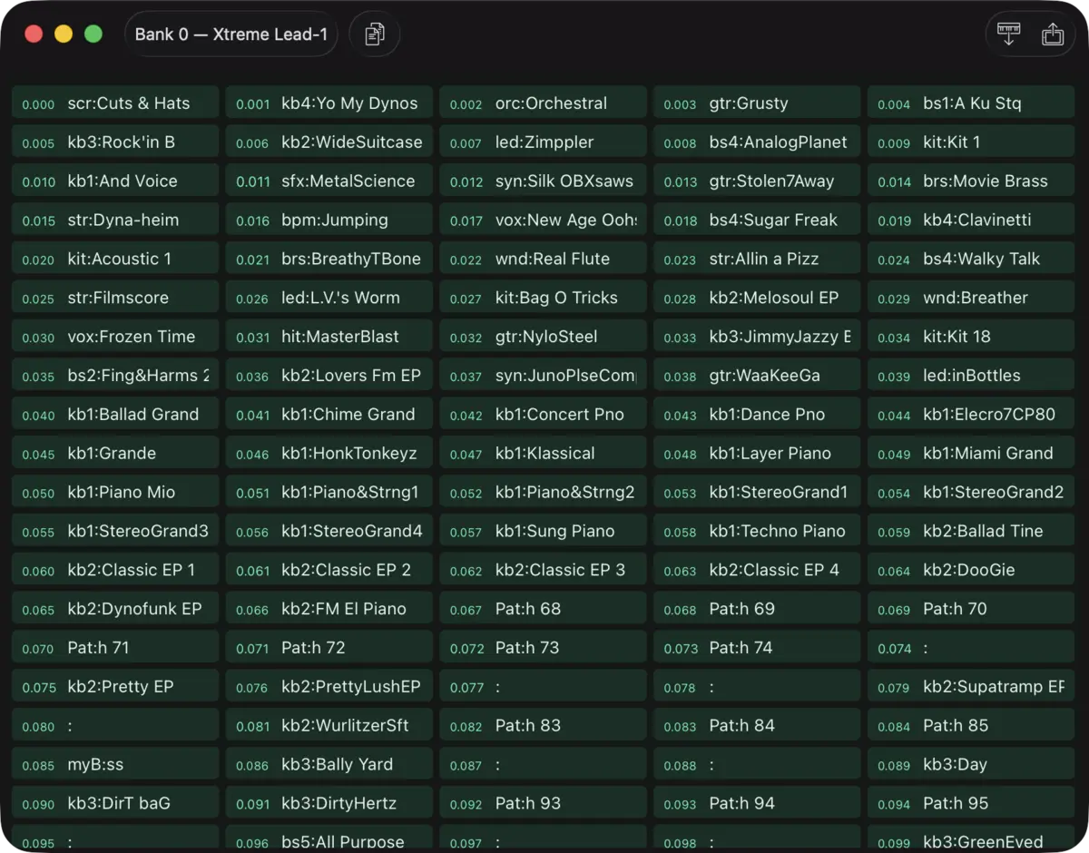Pick led:inBottles patch
This screenshot has height=853, width=1089.
click(x=971, y=376)
